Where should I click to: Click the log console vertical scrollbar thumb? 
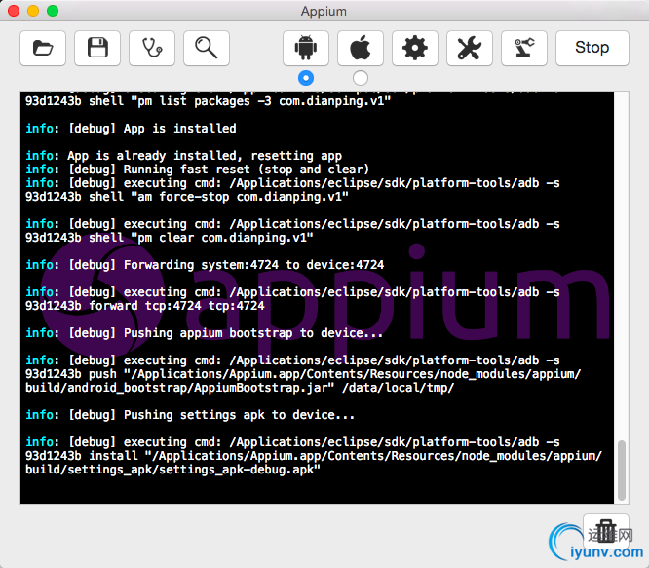pyautogui.click(x=622, y=471)
